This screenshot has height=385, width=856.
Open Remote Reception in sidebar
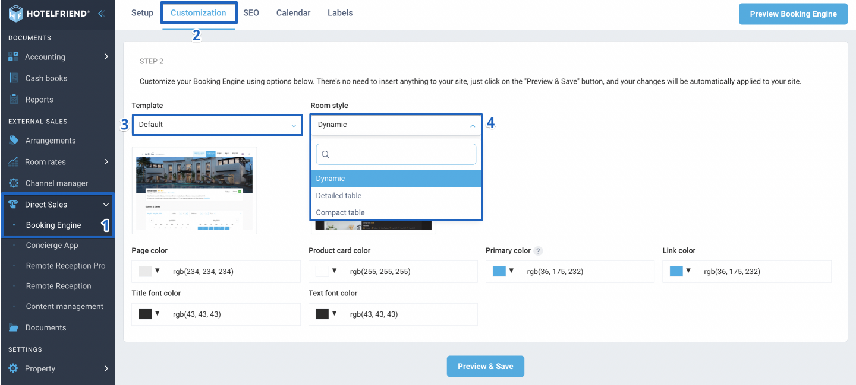[x=58, y=286]
